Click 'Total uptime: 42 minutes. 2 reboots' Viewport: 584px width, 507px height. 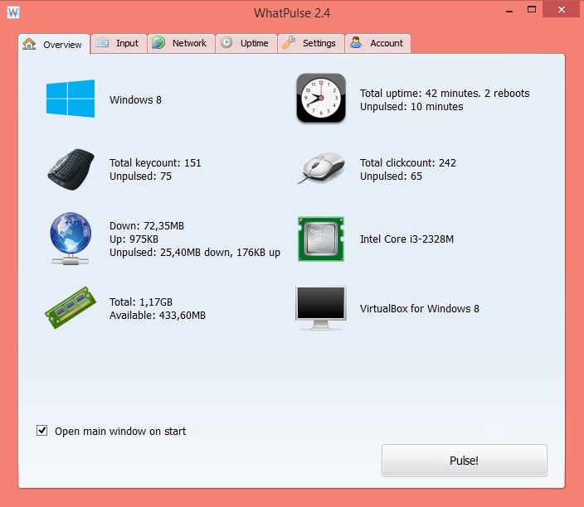445,93
